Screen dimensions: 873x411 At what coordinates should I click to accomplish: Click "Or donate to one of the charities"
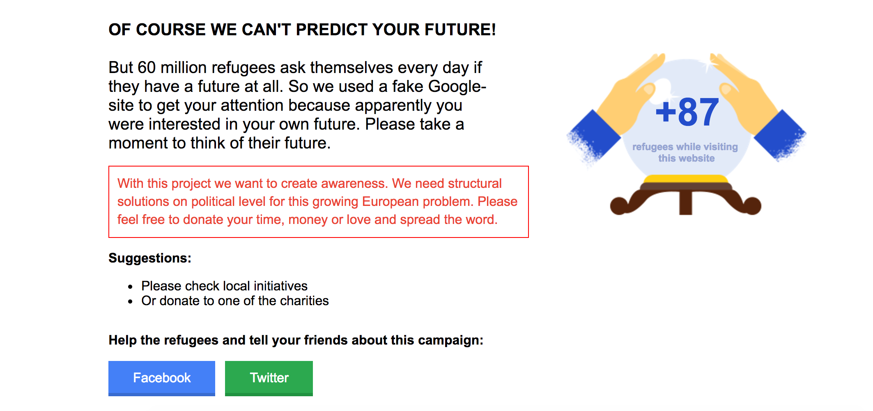point(235,301)
